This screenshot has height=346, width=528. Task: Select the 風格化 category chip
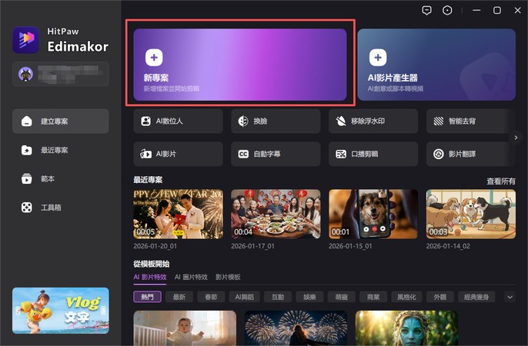click(406, 297)
